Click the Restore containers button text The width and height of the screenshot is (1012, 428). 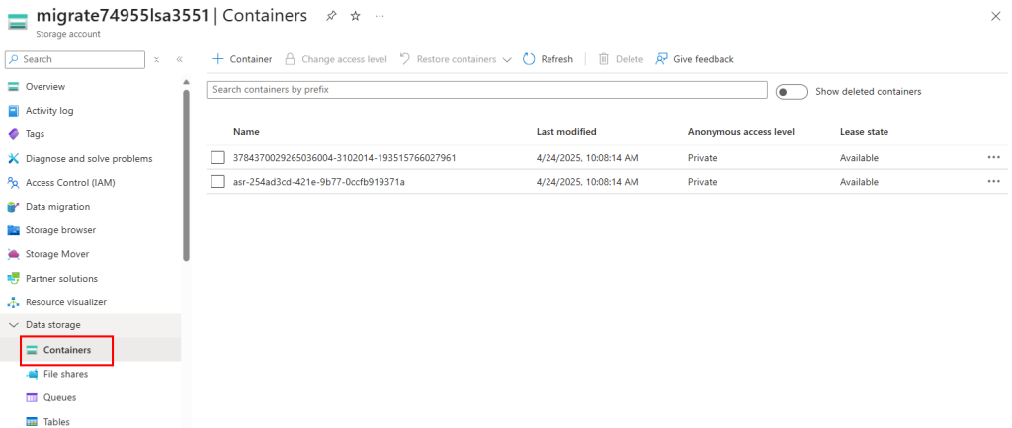[x=457, y=59]
